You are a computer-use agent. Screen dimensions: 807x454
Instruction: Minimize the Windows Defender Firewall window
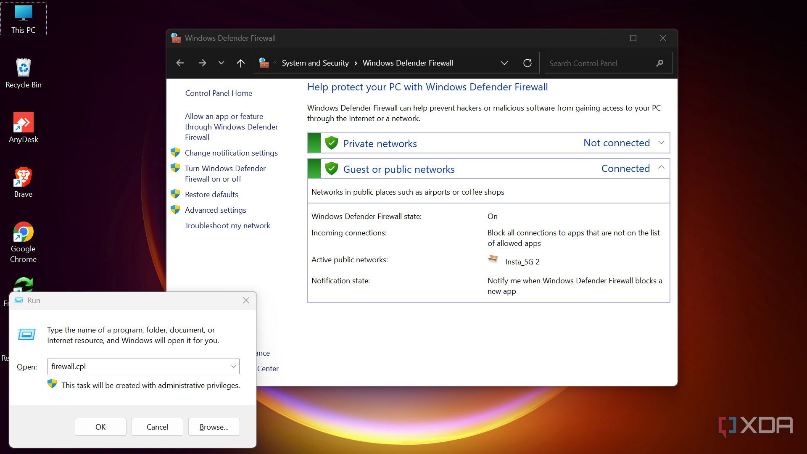(x=604, y=38)
